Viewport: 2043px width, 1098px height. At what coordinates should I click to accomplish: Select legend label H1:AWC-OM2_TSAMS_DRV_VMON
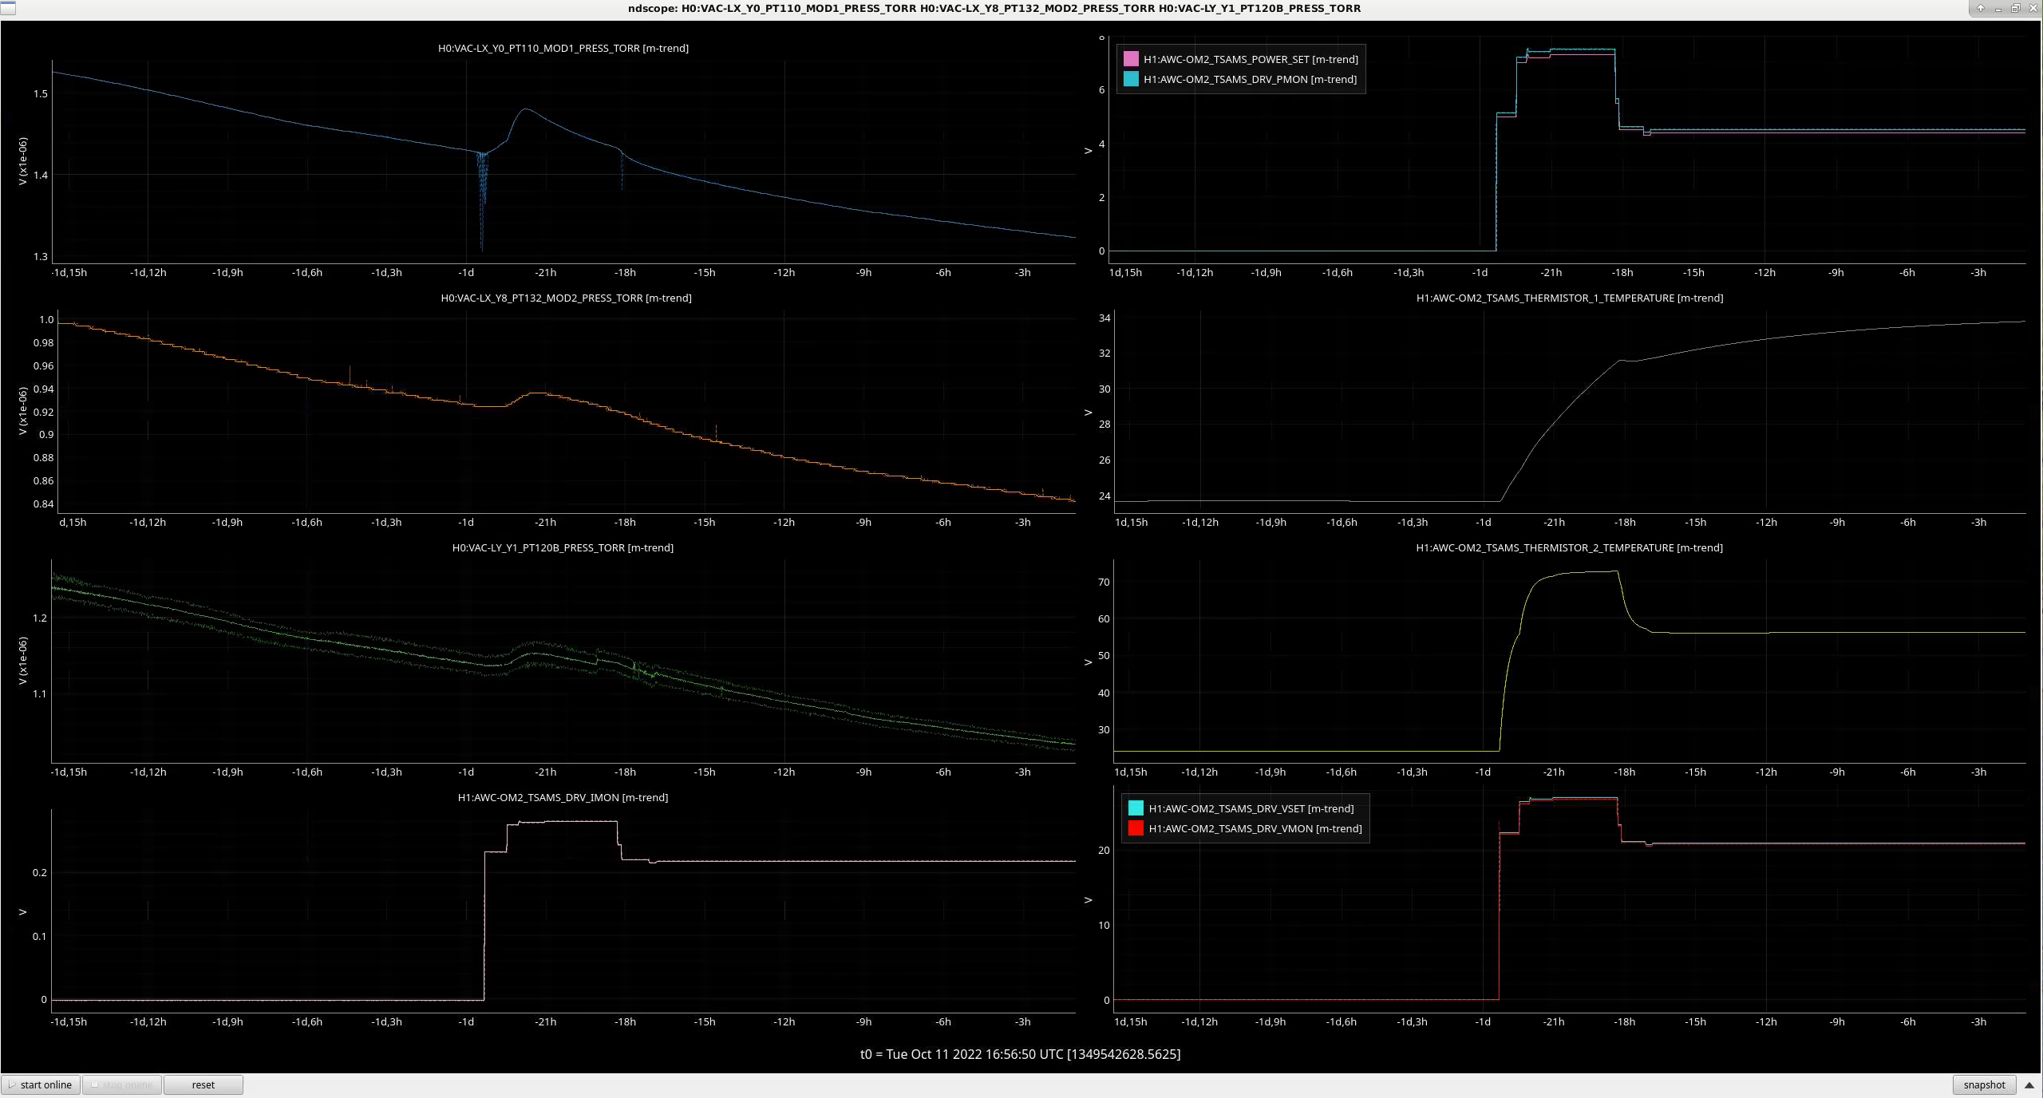pos(1255,828)
